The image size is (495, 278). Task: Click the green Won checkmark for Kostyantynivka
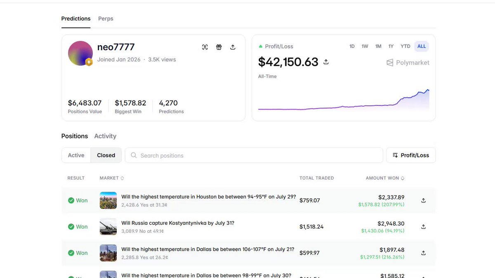click(71, 227)
